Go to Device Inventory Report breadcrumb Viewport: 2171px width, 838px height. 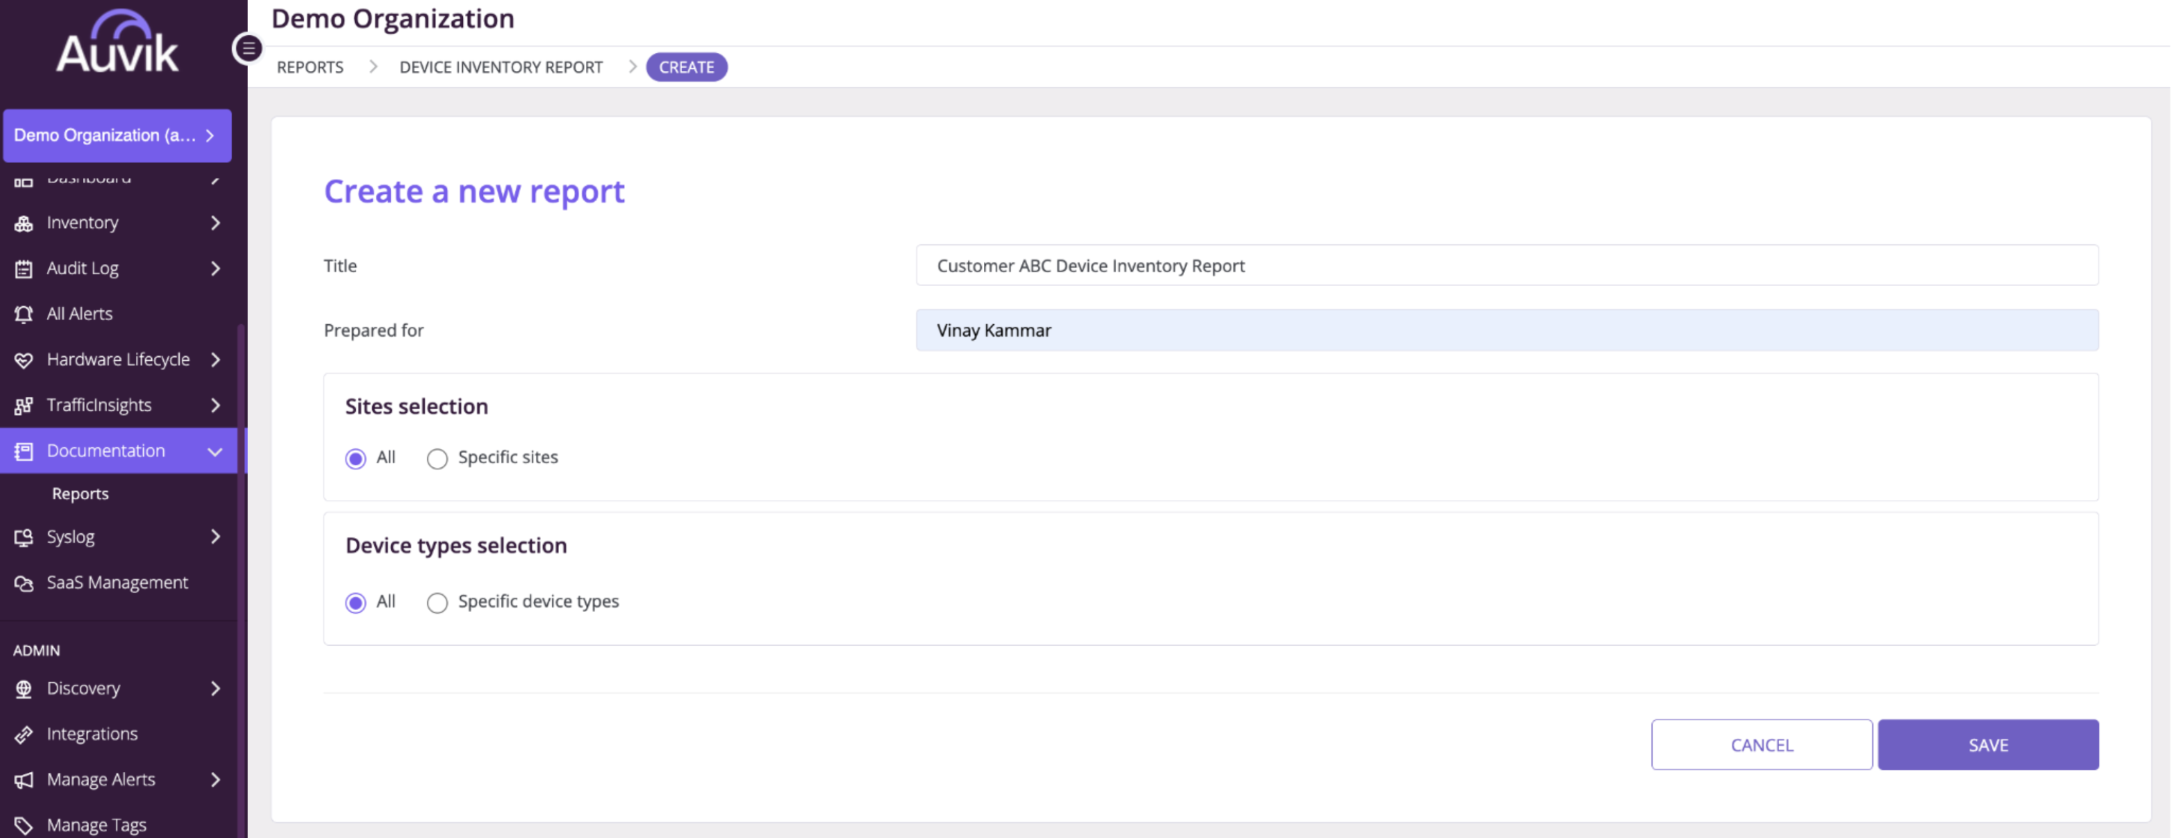[x=500, y=67]
